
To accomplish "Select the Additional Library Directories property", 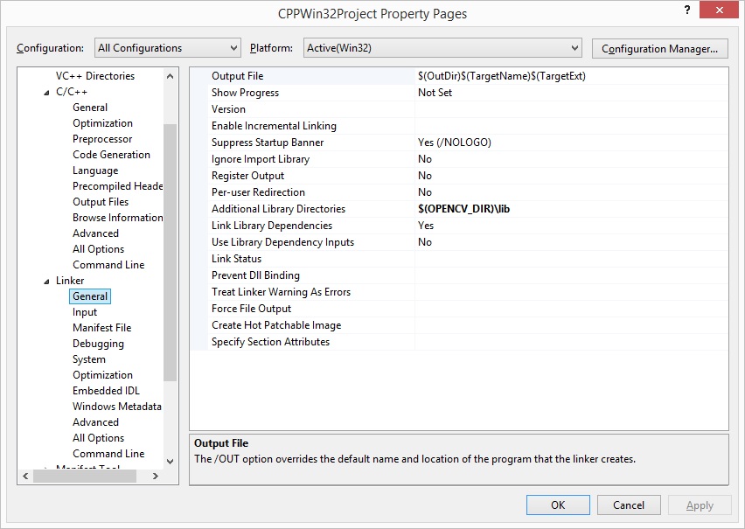I will (277, 209).
